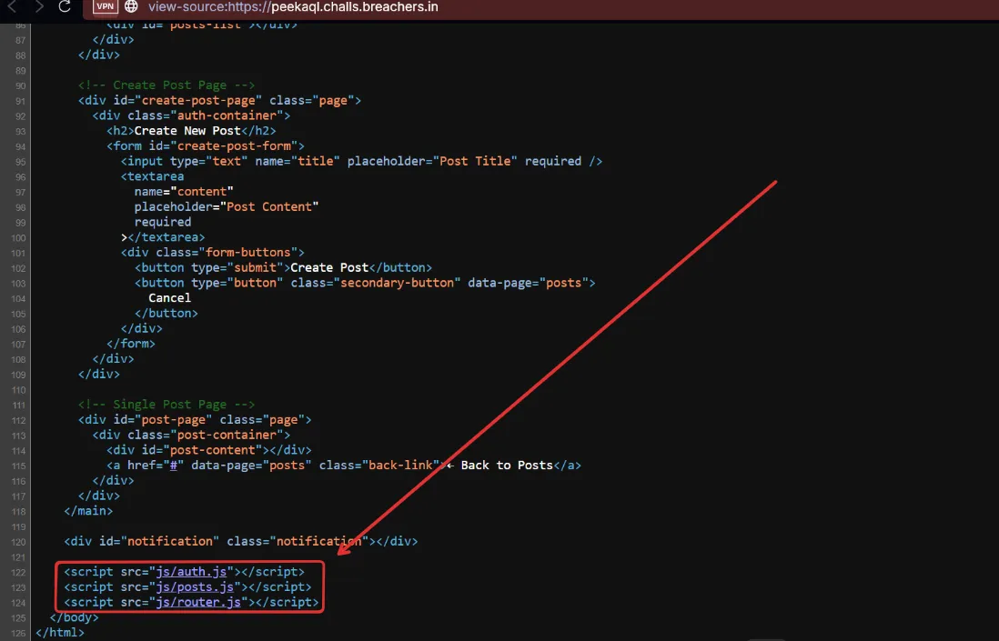The height and width of the screenshot is (641, 999).
Task: Click the globe site info icon
Action: (x=132, y=7)
